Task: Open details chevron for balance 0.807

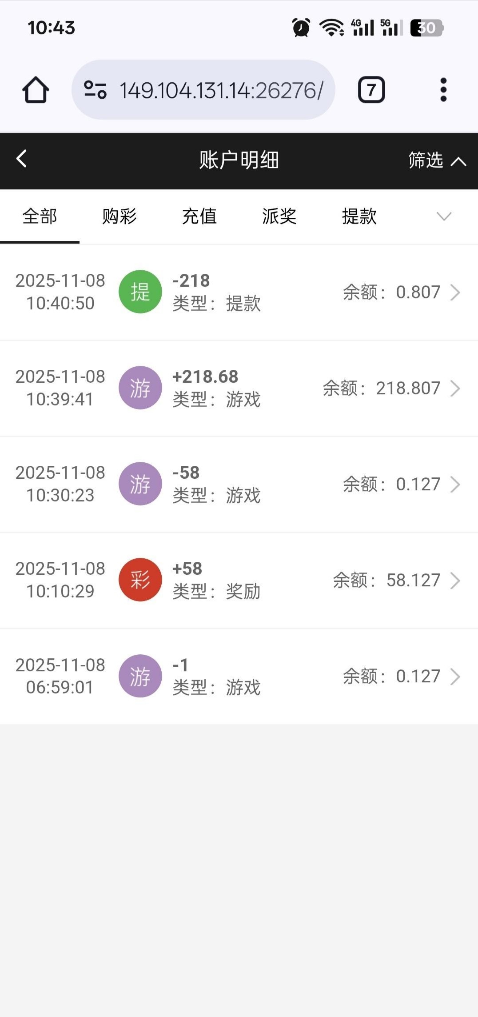Action: pyautogui.click(x=455, y=292)
